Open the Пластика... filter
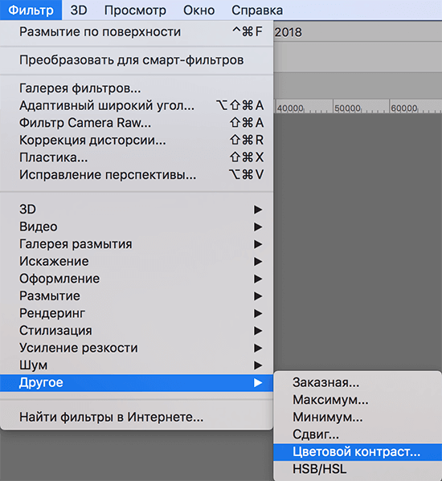442x481 pixels. click(x=137, y=157)
